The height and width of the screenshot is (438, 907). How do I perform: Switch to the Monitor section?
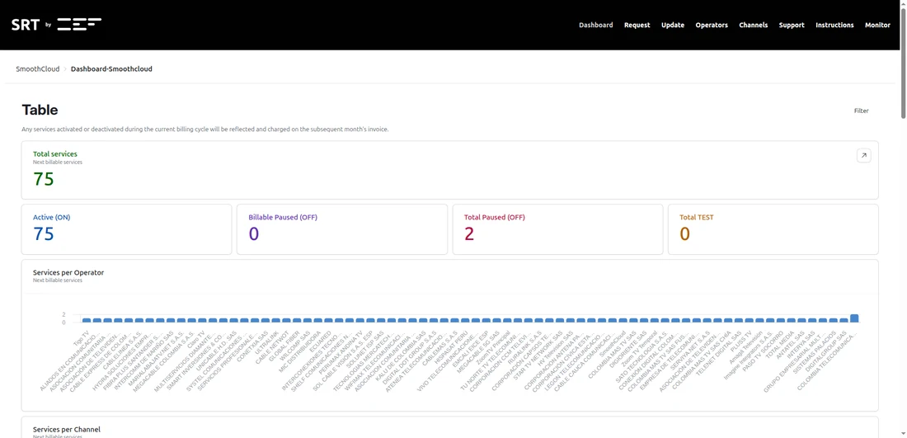point(877,25)
